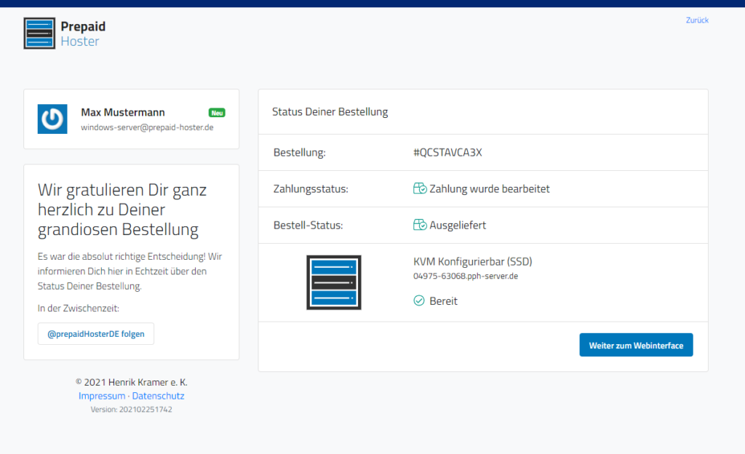Click the Version: 202102251742 text
The image size is (745, 454).
tap(131, 410)
